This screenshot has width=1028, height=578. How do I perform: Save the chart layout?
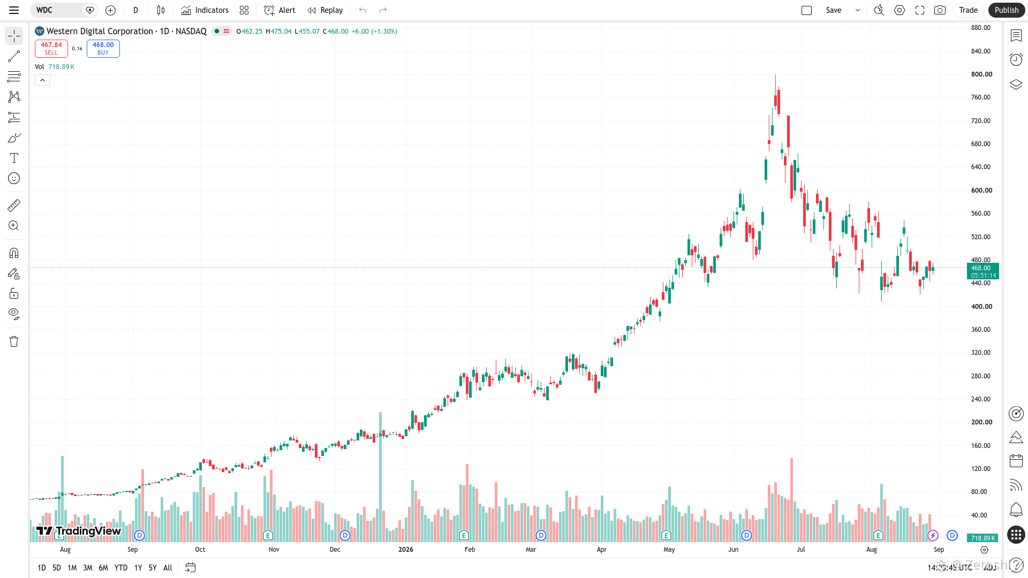pos(833,10)
